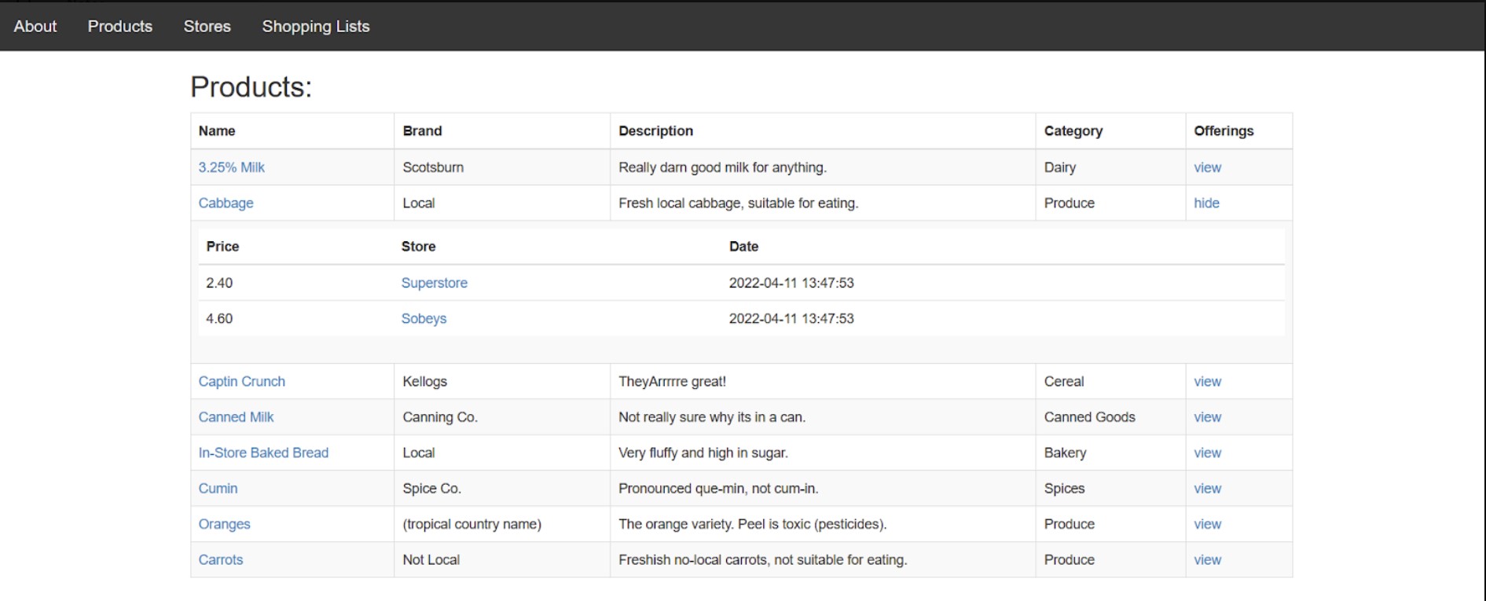Open the Canned Milk product link
The height and width of the screenshot is (601, 1486).
(236, 417)
